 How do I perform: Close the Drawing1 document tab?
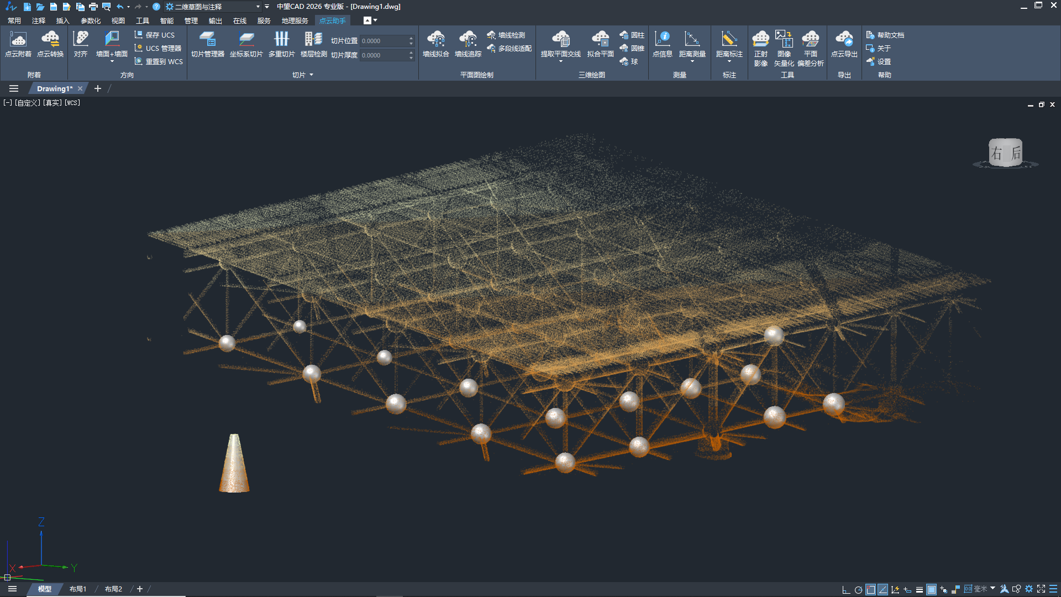coord(80,88)
